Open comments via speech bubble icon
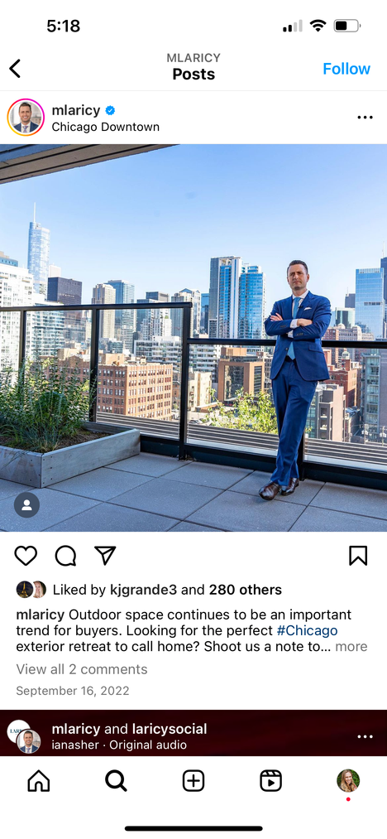This screenshot has width=387, height=839. pos(66,556)
